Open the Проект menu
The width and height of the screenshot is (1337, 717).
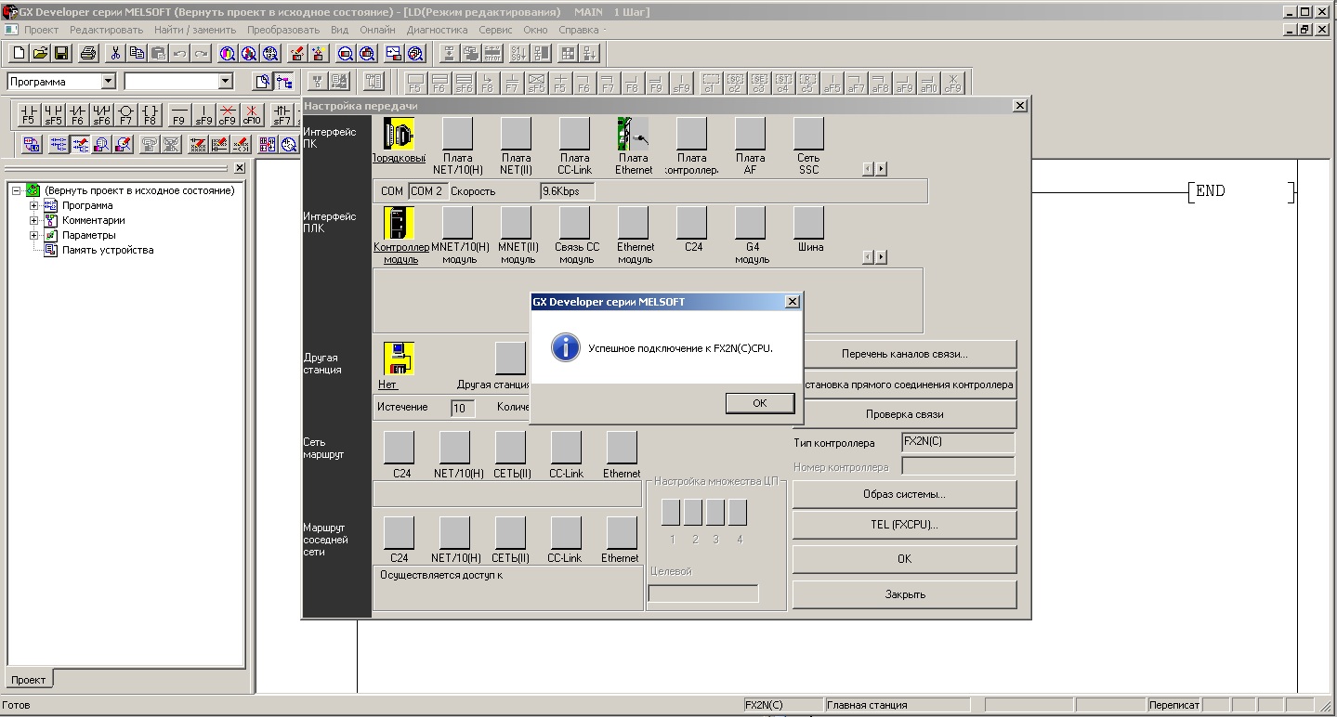point(42,30)
